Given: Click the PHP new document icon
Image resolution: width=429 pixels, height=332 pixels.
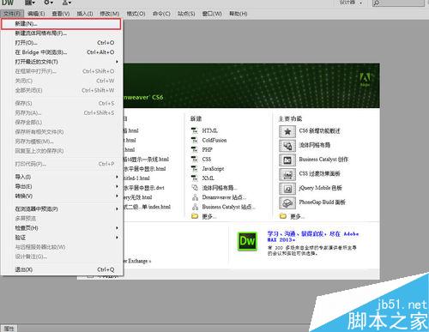Looking at the screenshot, I should [x=195, y=149].
